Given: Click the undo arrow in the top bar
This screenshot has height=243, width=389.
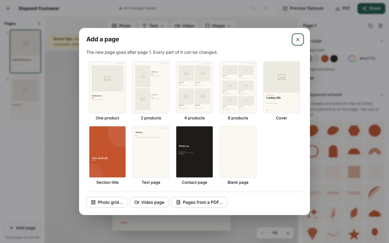Looking at the screenshot, I should click(x=254, y=8).
